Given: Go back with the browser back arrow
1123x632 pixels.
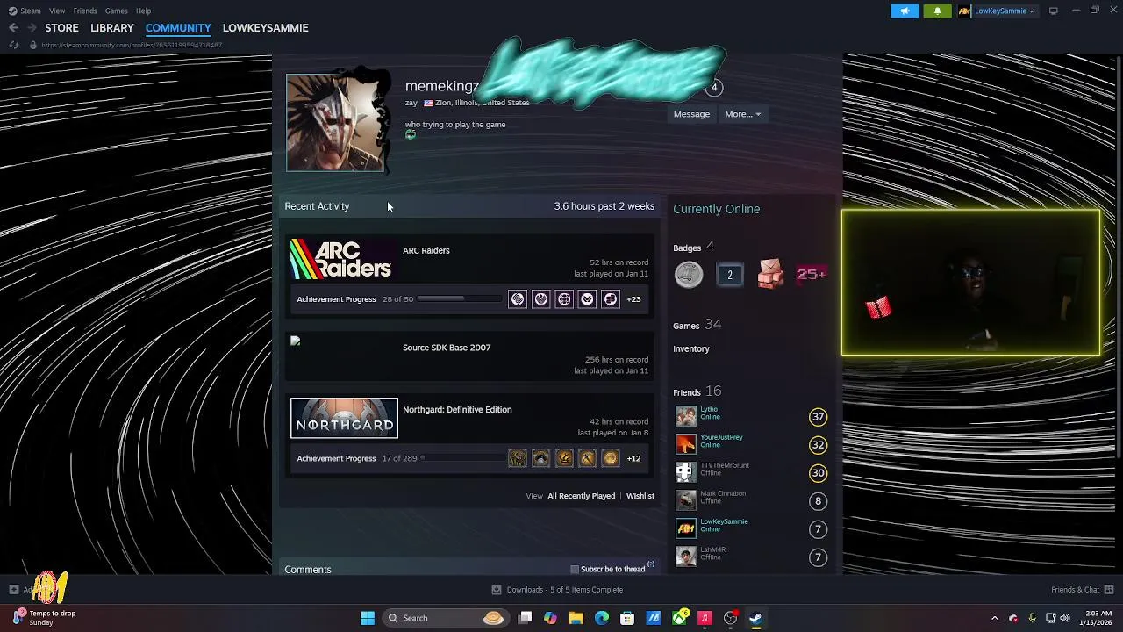Looking at the screenshot, I should point(13,28).
